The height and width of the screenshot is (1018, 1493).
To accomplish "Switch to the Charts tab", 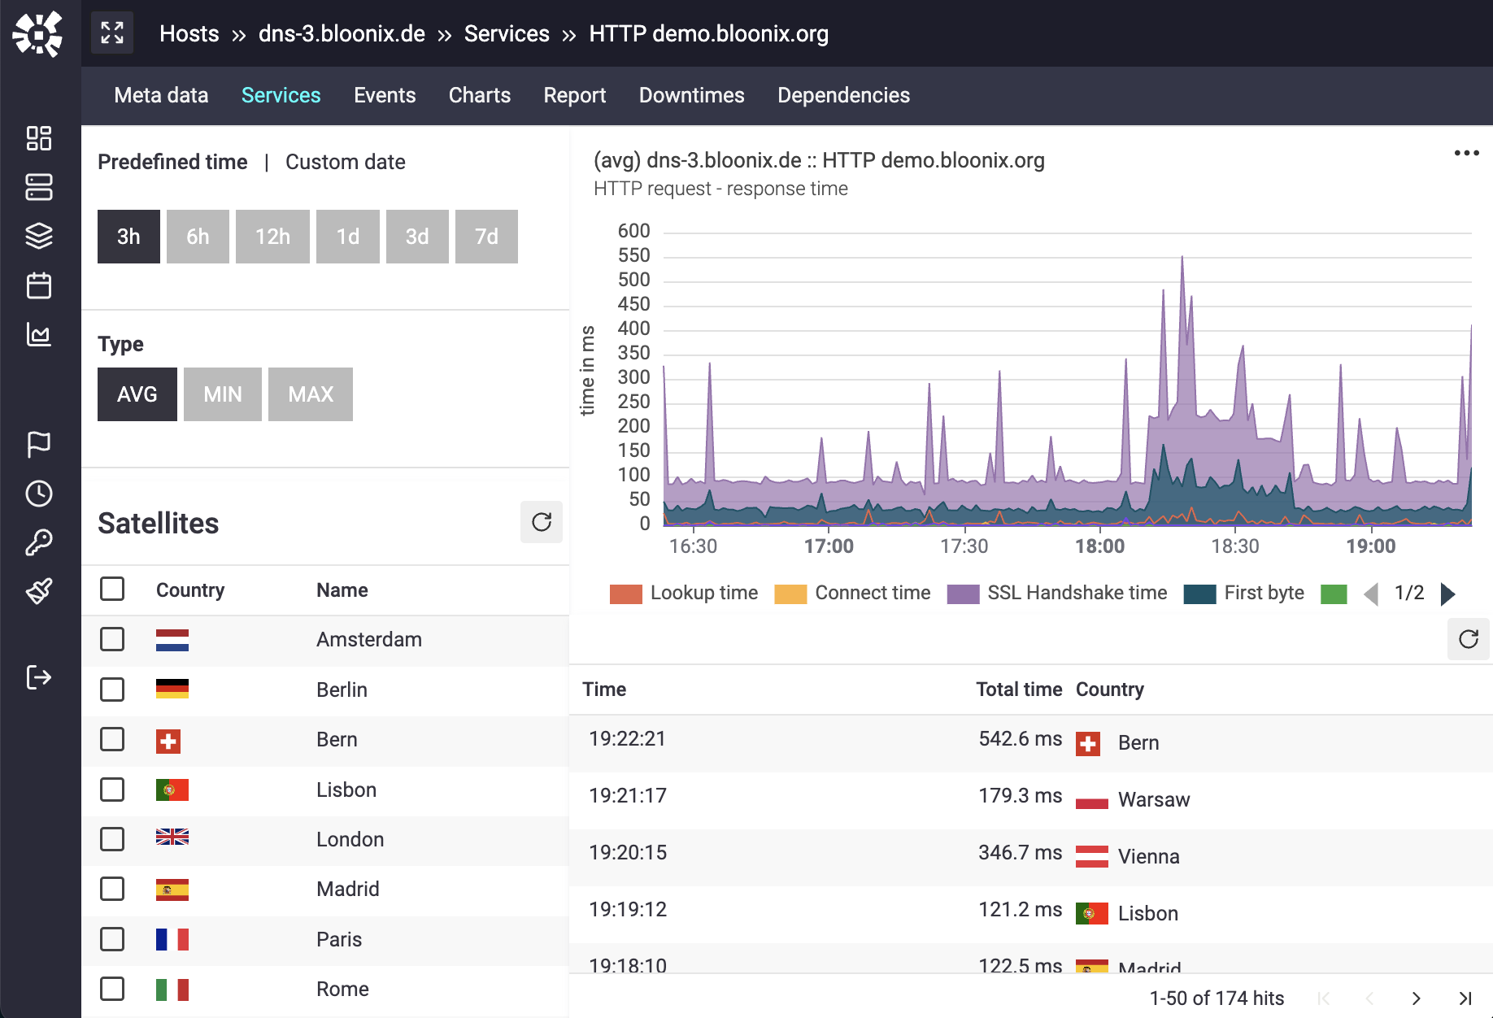I will click(x=480, y=95).
